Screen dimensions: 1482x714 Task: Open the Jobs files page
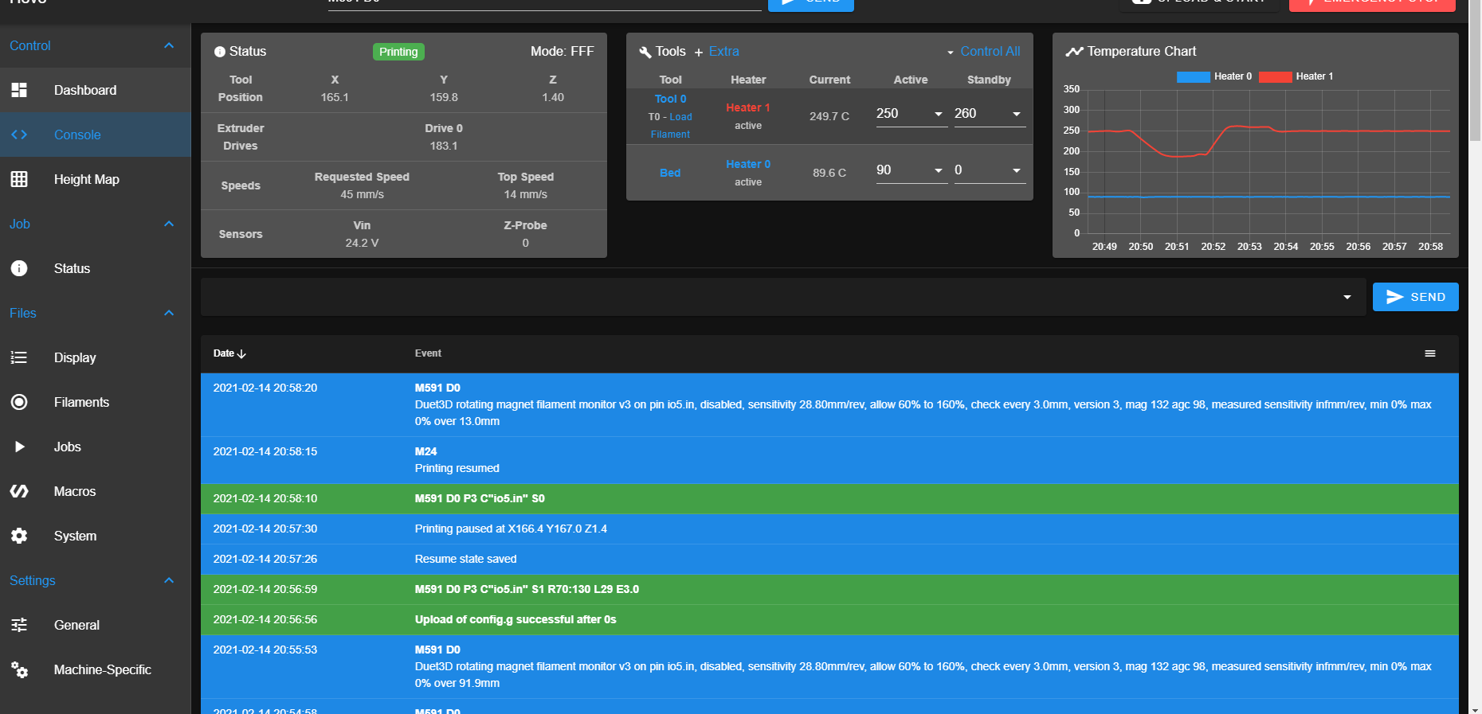[96, 447]
